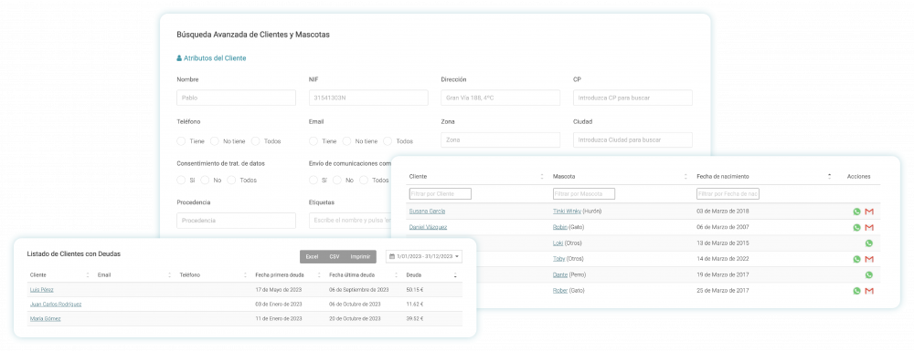Click debt amount 50.15 € cell
Screen dimensions: 914x351
pyautogui.click(x=414, y=289)
